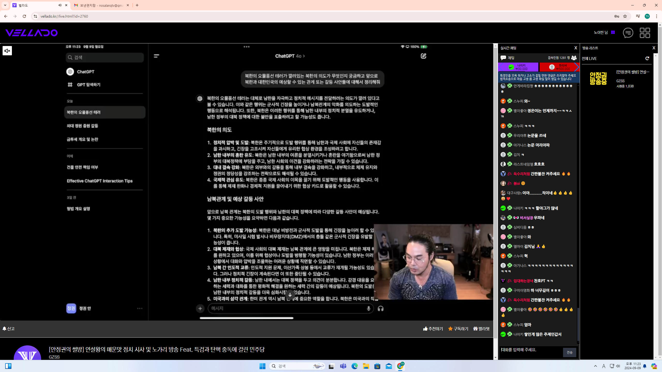
Task: Expand the ChatGPT 4o model chevron
Action: point(304,56)
